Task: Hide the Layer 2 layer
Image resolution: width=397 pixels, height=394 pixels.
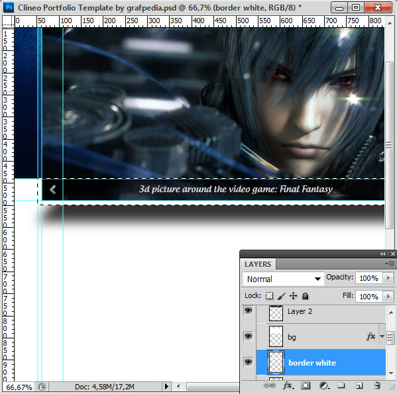Action: click(249, 311)
